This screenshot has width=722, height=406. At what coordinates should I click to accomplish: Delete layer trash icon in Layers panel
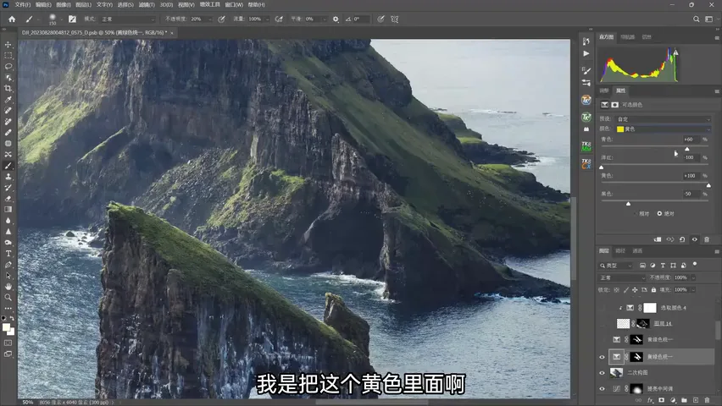tap(708, 400)
